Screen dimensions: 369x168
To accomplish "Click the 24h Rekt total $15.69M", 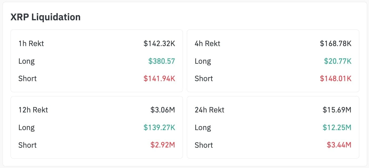I will [337, 110].
